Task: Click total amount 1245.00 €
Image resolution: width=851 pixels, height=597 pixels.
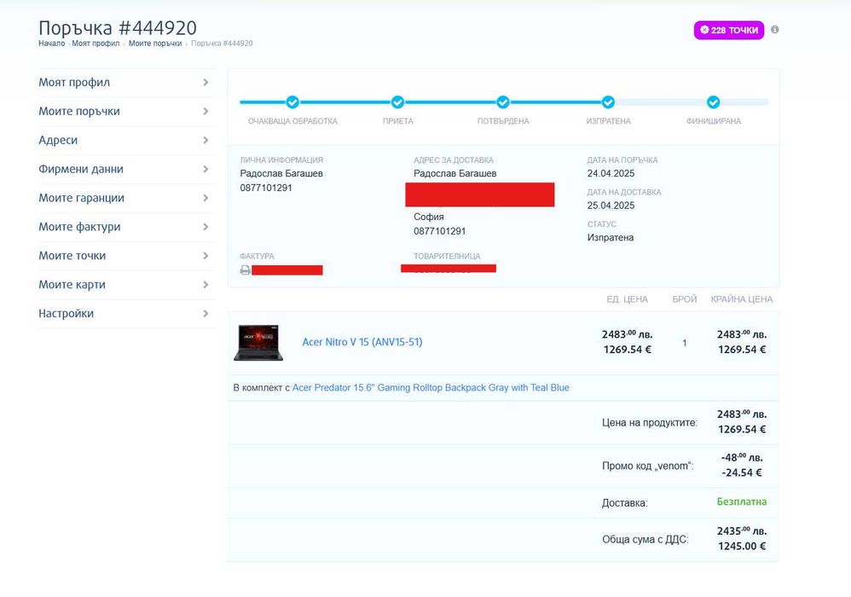Action: tap(742, 547)
